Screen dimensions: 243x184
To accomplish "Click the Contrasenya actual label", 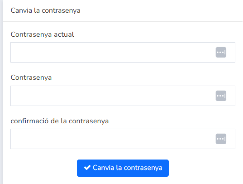I will [x=42, y=34].
